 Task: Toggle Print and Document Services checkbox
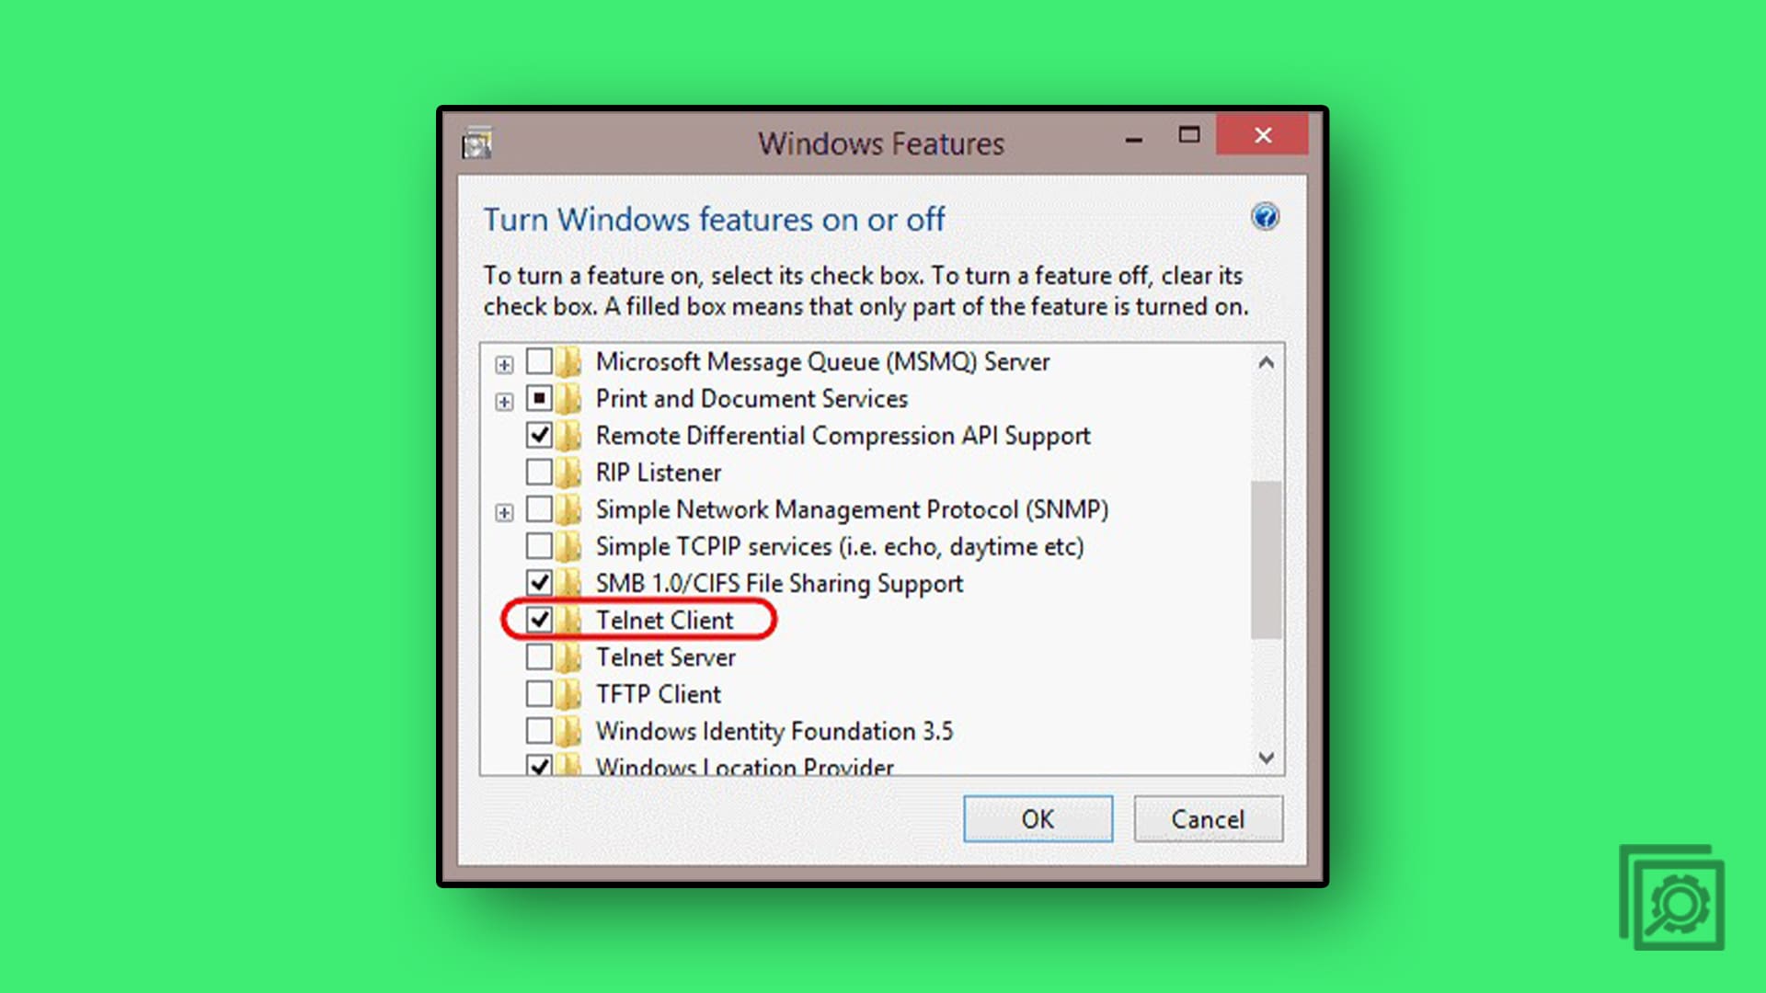click(x=539, y=398)
